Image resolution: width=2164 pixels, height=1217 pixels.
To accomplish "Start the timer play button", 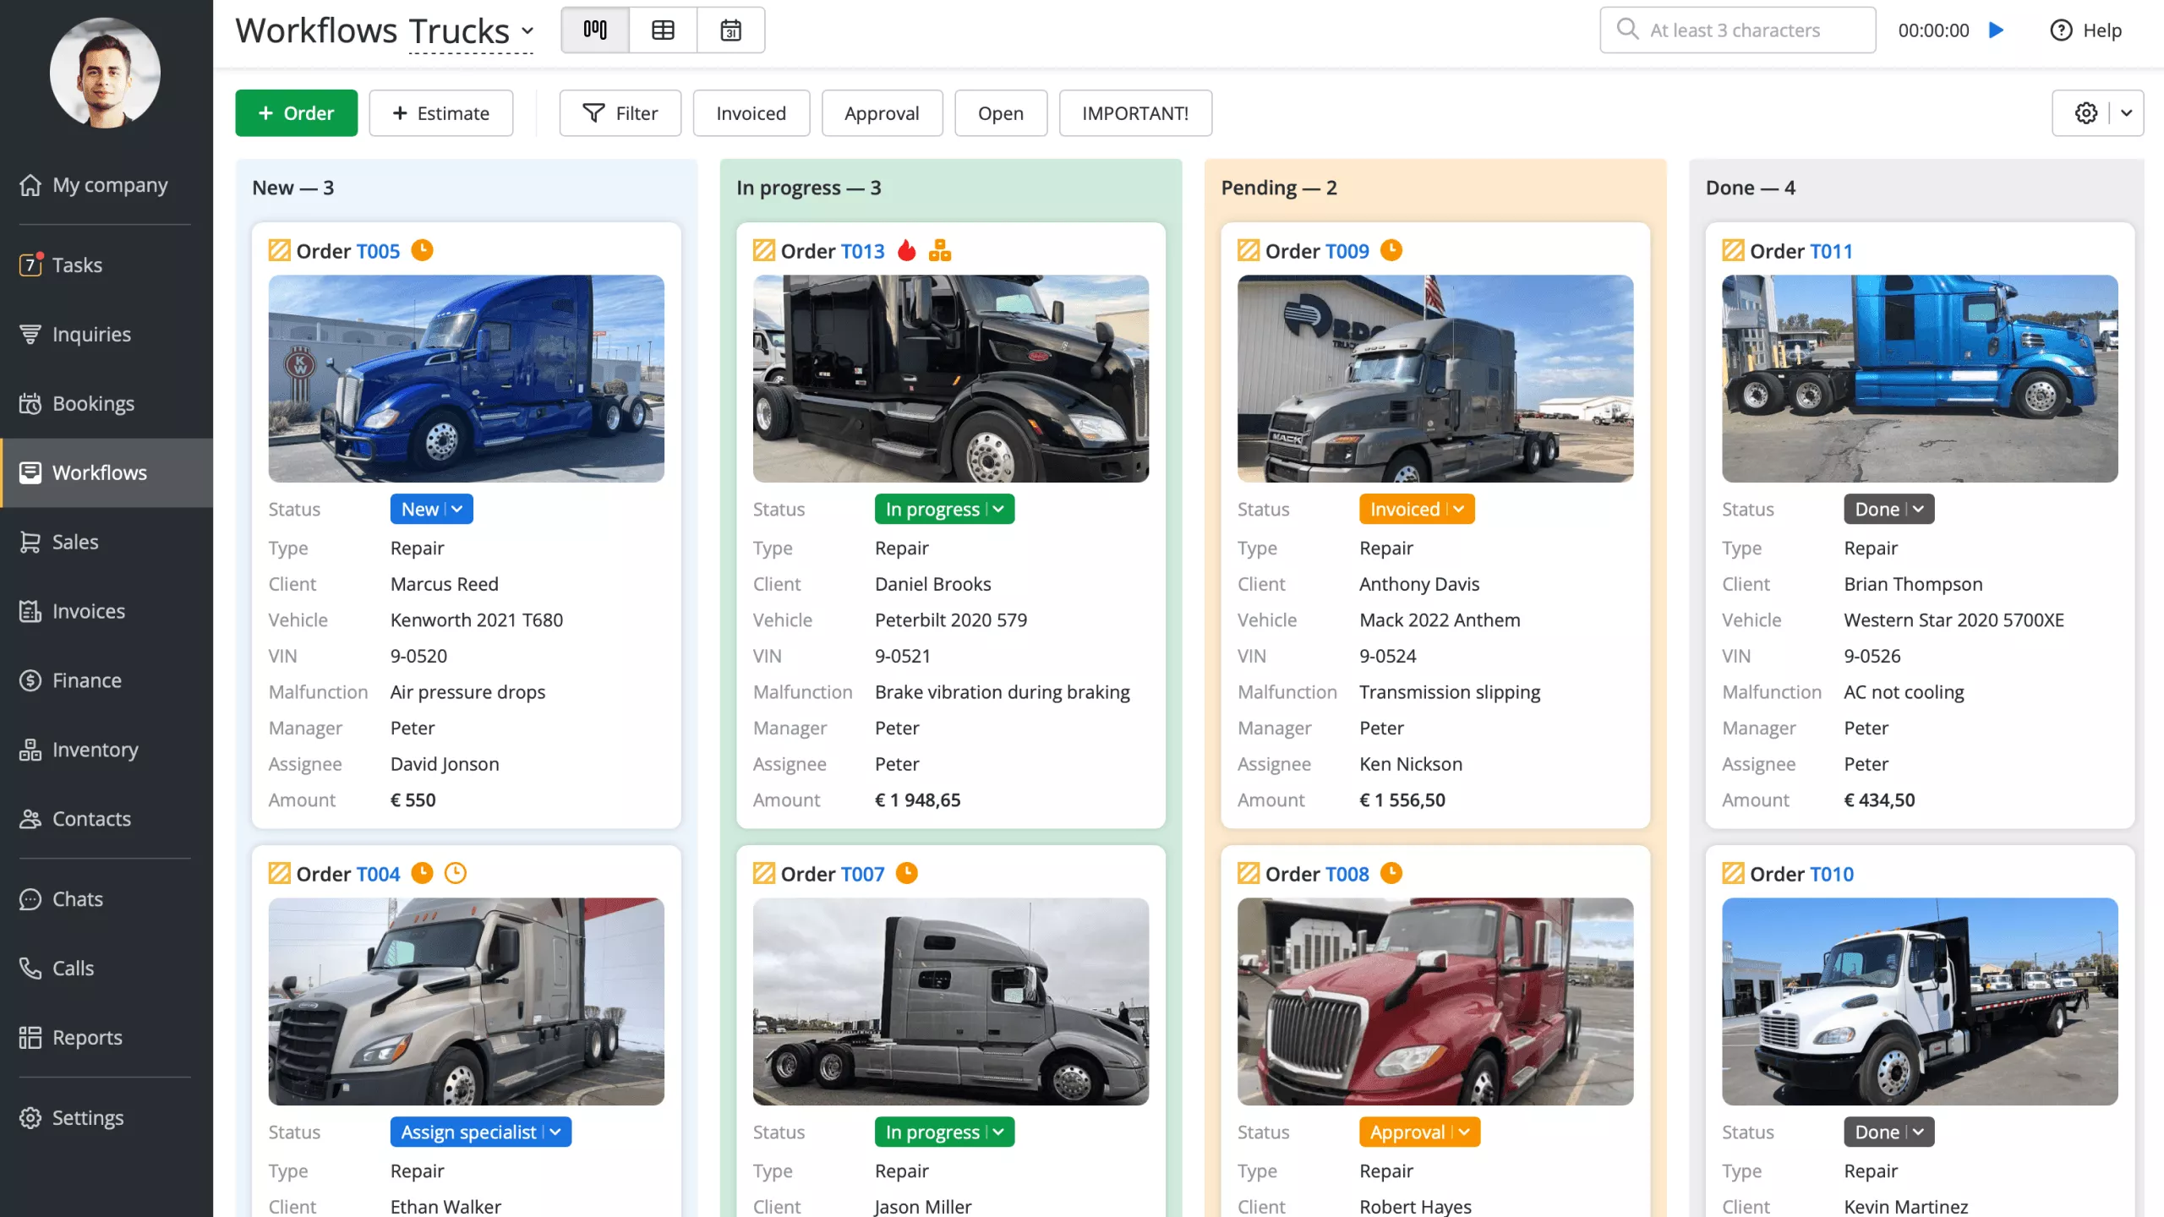I will pyautogui.click(x=1997, y=30).
